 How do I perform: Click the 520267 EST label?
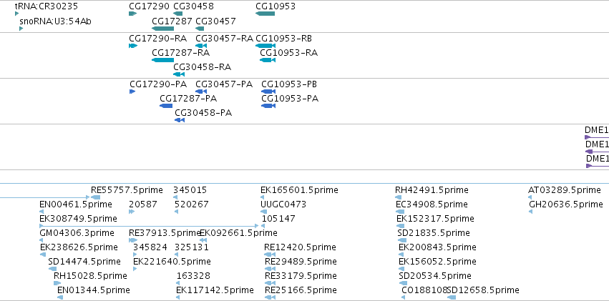pyautogui.click(x=192, y=204)
